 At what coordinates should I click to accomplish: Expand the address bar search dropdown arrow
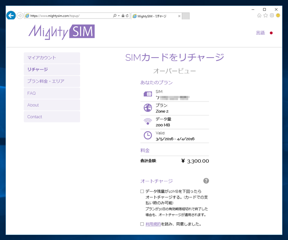pyautogui.click(x=119, y=16)
